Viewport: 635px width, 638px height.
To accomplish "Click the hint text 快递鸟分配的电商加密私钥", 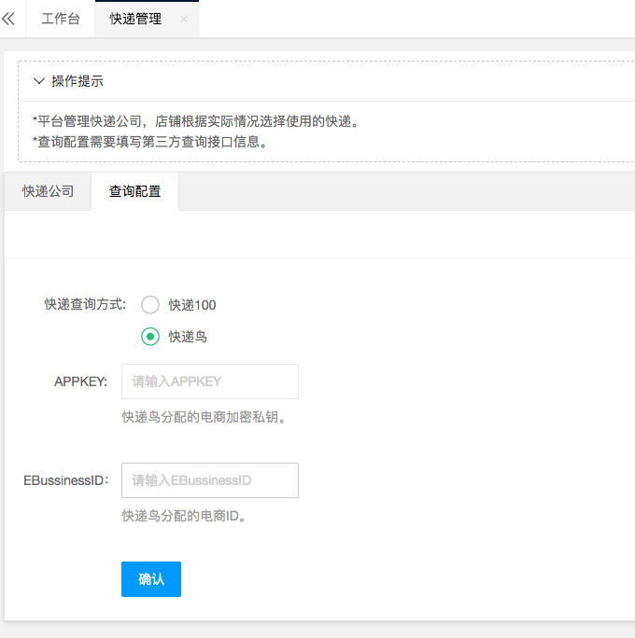I will pyautogui.click(x=205, y=417).
